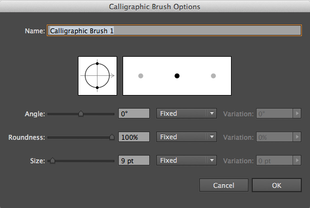This screenshot has width=310, height=208.
Task: Click the bottom roundness handle dot
Action: 97,87
